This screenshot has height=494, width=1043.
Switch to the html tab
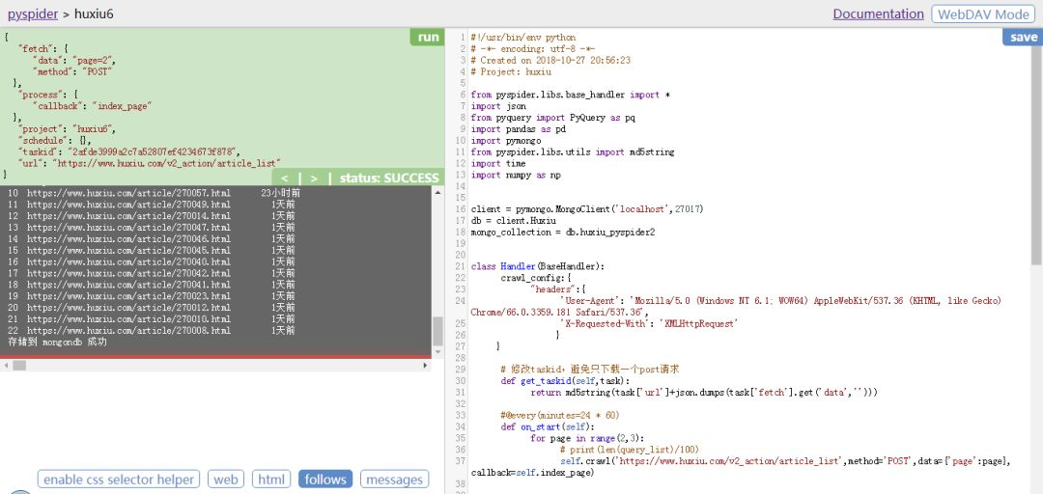click(x=271, y=480)
